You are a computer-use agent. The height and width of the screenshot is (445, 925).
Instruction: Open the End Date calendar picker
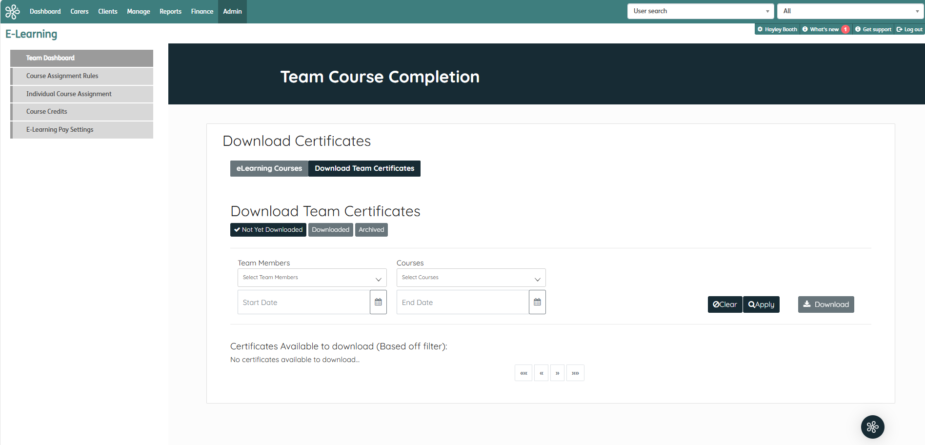click(537, 302)
